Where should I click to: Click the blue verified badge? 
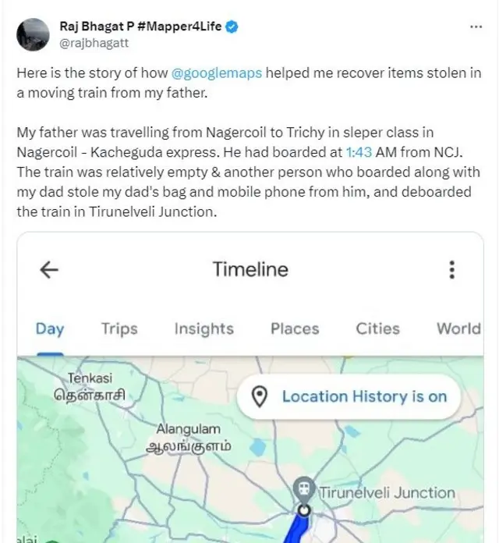pos(232,27)
